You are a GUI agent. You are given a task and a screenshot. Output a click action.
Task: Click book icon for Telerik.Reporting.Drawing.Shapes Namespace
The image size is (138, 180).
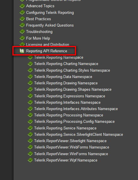[30, 90]
